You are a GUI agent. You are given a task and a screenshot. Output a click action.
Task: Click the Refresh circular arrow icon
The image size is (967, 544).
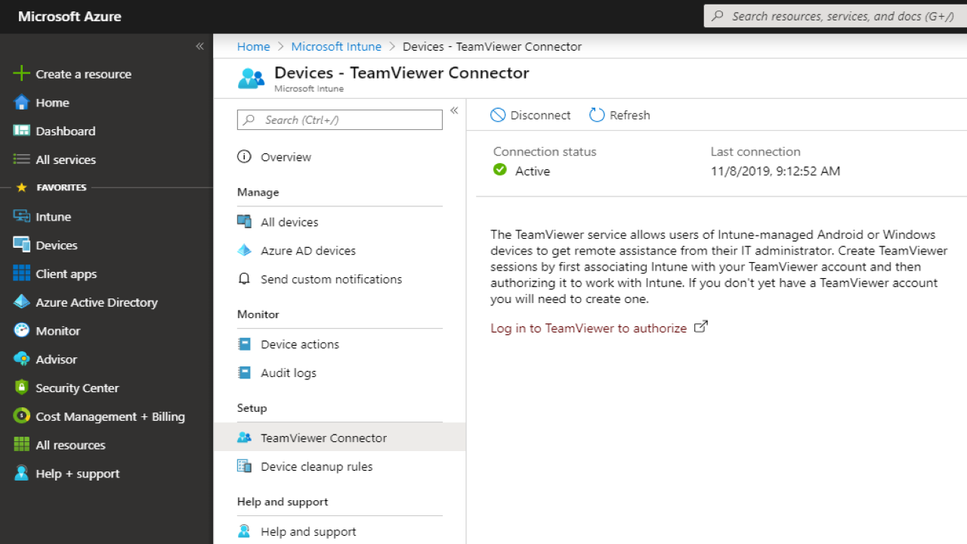click(x=597, y=115)
